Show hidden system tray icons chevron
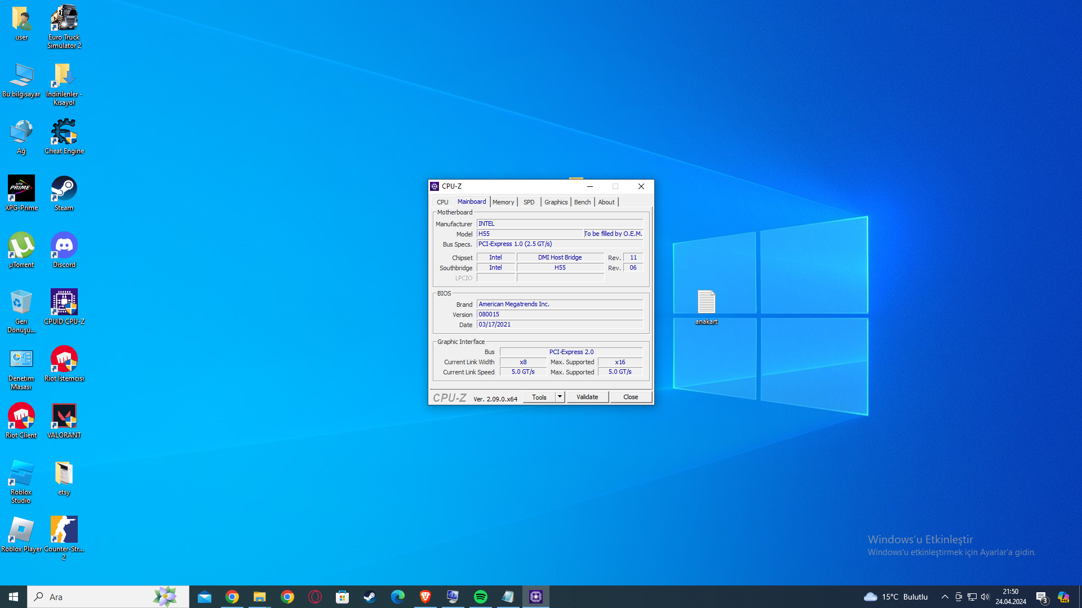The image size is (1082, 608). point(945,597)
